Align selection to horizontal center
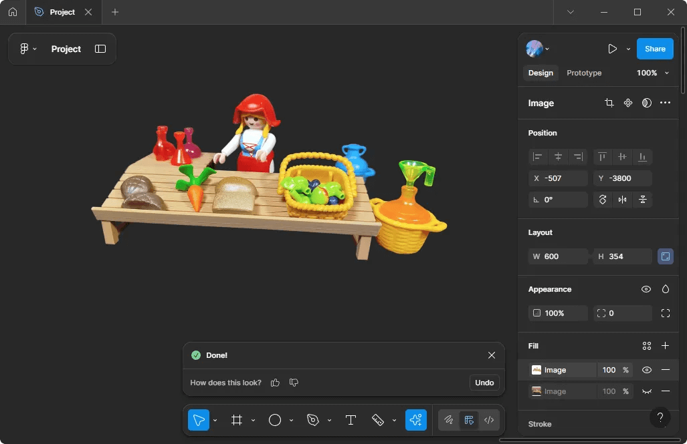 click(x=558, y=157)
